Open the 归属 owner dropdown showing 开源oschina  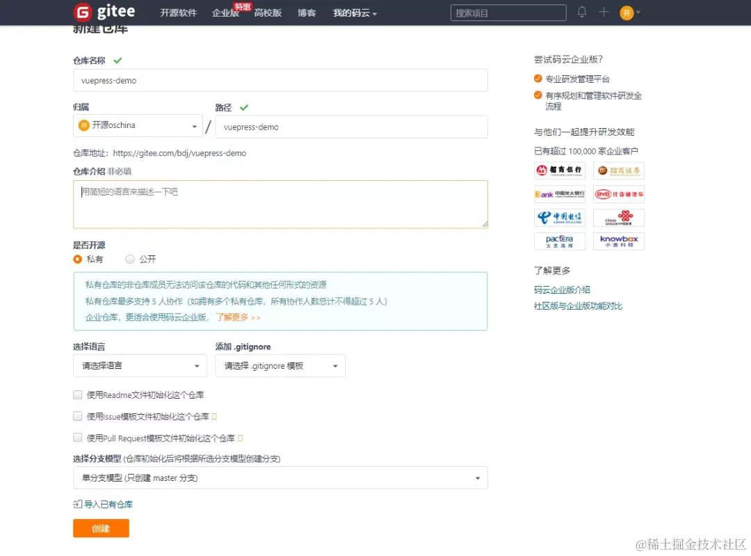click(138, 127)
